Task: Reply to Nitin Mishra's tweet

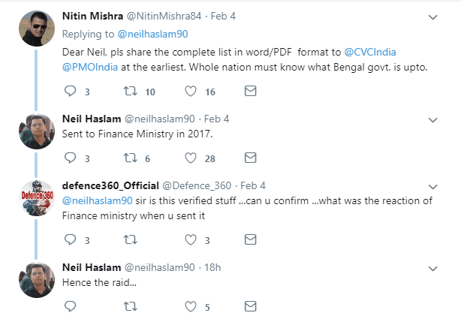Action: [x=71, y=91]
